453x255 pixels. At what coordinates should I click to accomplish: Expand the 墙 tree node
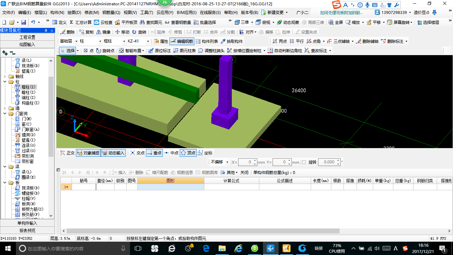tap(4, 108)
